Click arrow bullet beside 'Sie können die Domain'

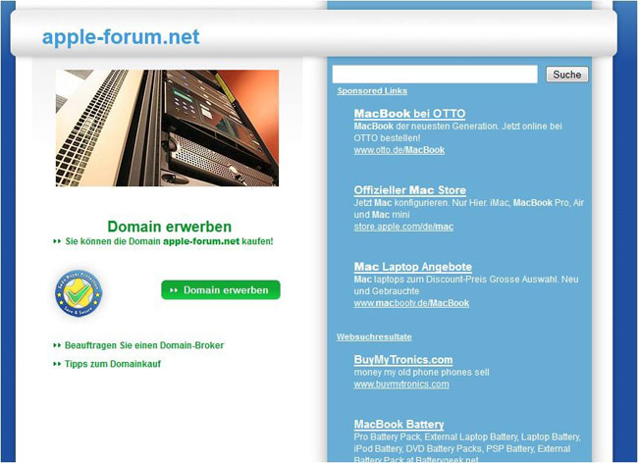click(57, 241)
